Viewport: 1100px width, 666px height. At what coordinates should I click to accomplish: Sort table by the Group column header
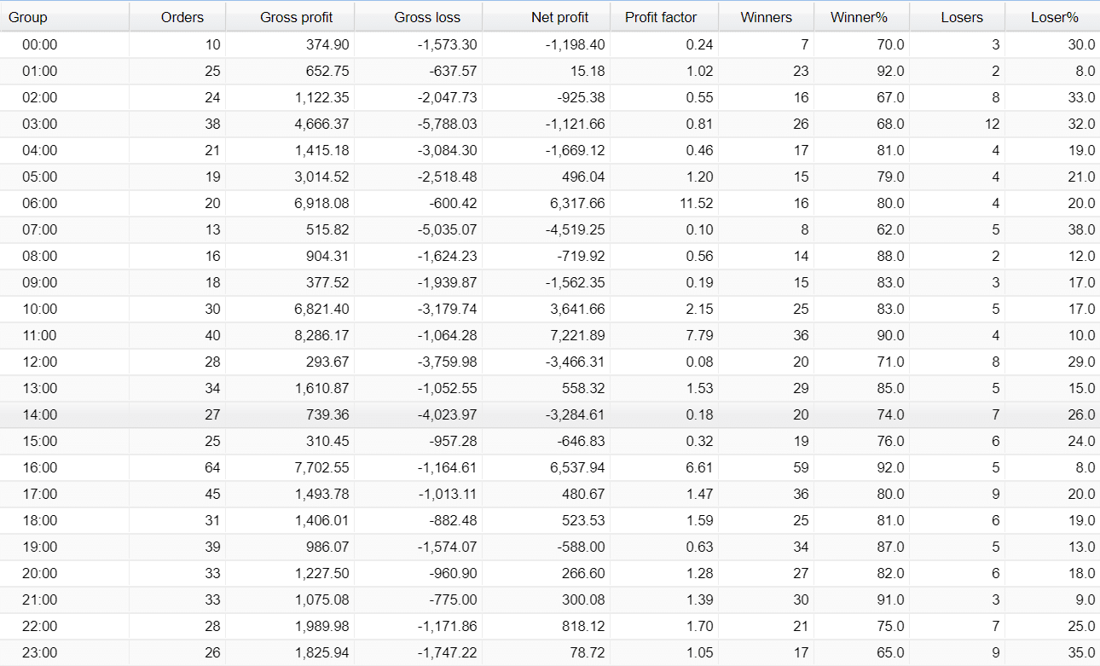click(65, 17)
